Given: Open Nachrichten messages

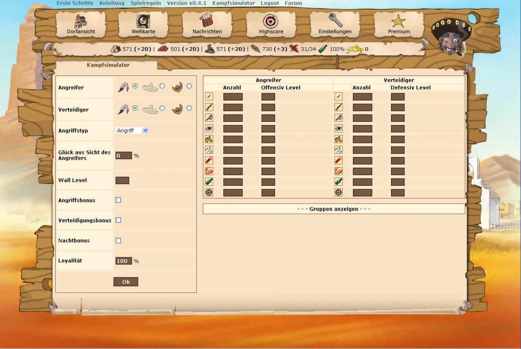Looking at the screenshot, I should (207, 25).
